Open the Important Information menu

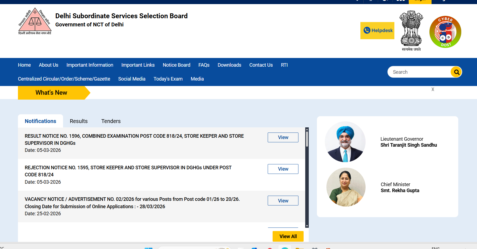pos(90,65)
